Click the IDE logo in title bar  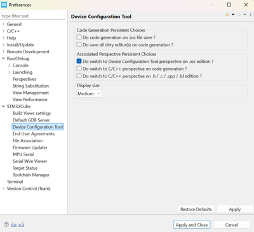coord(4,4)
